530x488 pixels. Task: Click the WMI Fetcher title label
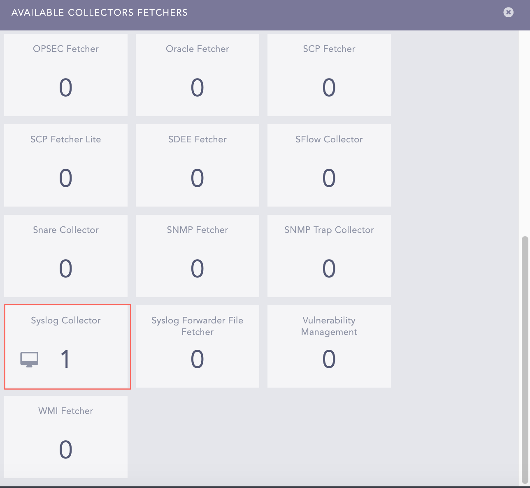66,411
